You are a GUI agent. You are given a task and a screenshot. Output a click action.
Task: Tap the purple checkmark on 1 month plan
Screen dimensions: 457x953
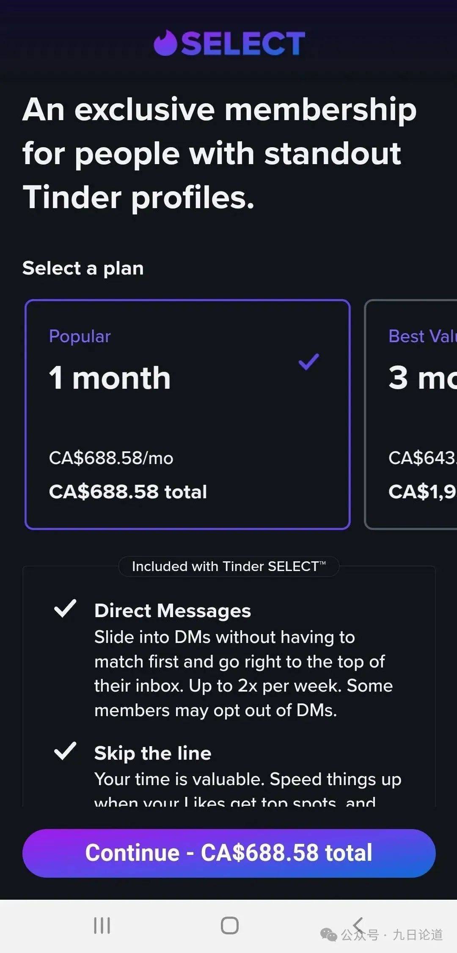309,362
